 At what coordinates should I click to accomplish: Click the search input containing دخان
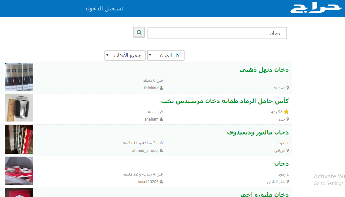coord(217,33)
